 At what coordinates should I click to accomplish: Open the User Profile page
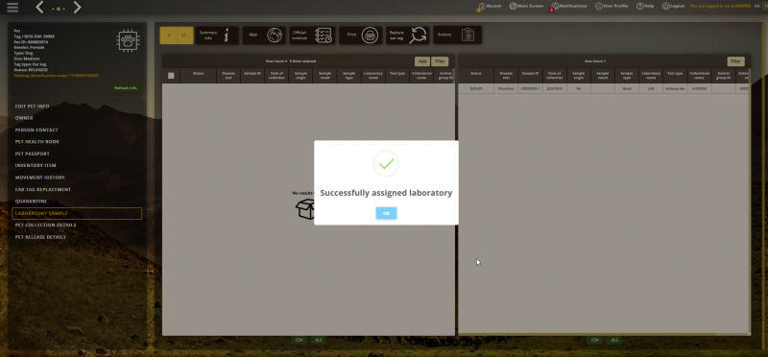[x=612, y=7]
